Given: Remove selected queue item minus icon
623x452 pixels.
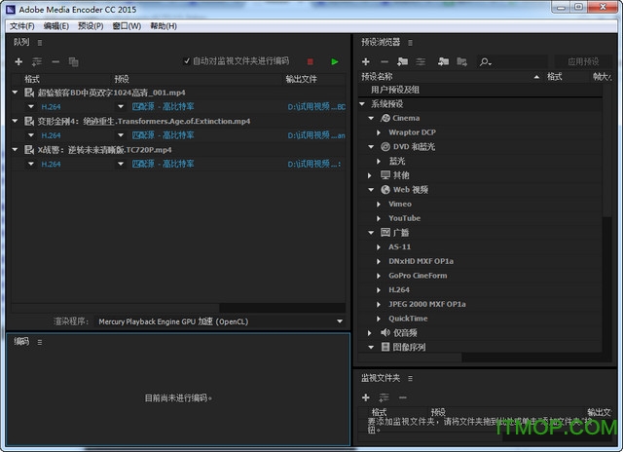Looking at the screenshot, I should [x=55, y=62].
